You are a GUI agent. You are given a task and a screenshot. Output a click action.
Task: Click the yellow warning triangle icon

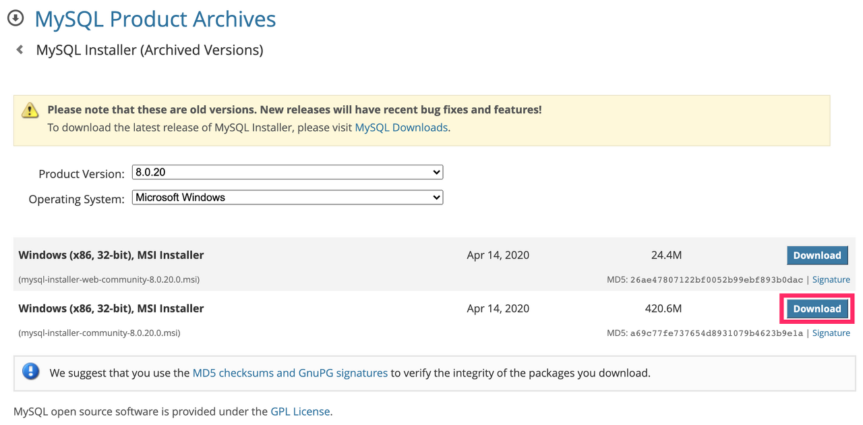pyautogui.click(x=30, y=110)
